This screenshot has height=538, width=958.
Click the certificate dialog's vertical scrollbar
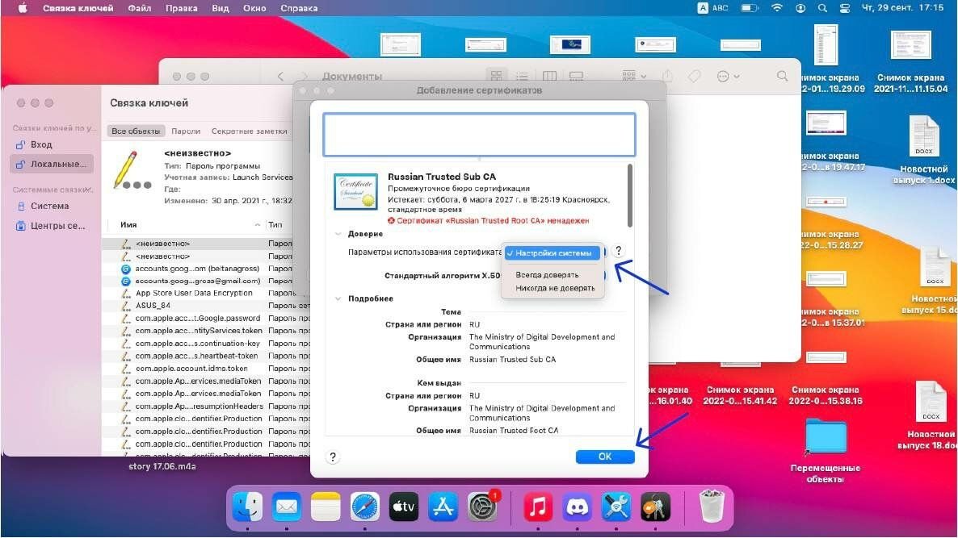(629, 195)
